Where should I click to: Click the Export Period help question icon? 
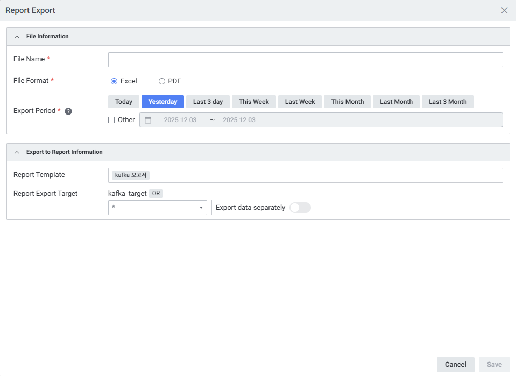tap(68, 111)
